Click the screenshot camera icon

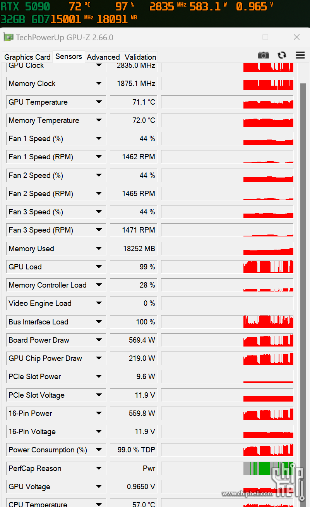click(264, 55)
